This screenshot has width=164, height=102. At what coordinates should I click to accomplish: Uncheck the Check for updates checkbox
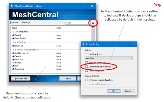[x=87, y=71]
